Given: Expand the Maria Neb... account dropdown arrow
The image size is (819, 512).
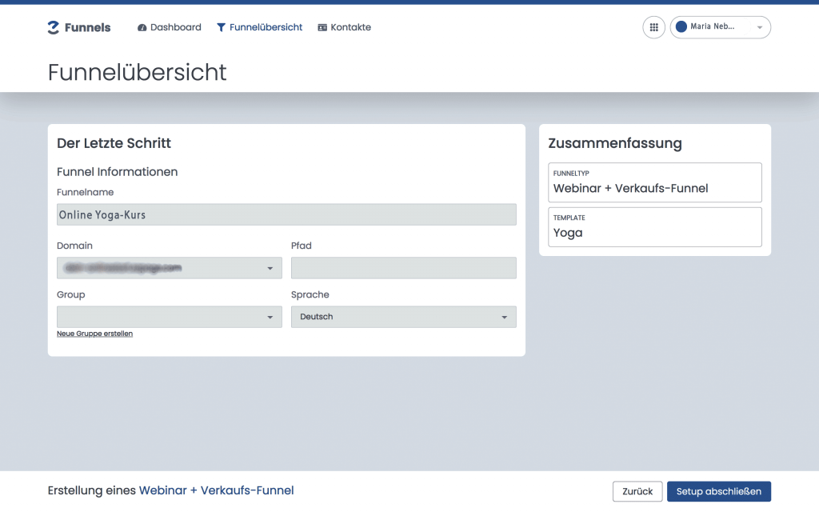Looking at the screenshot, I should [759, 27].
